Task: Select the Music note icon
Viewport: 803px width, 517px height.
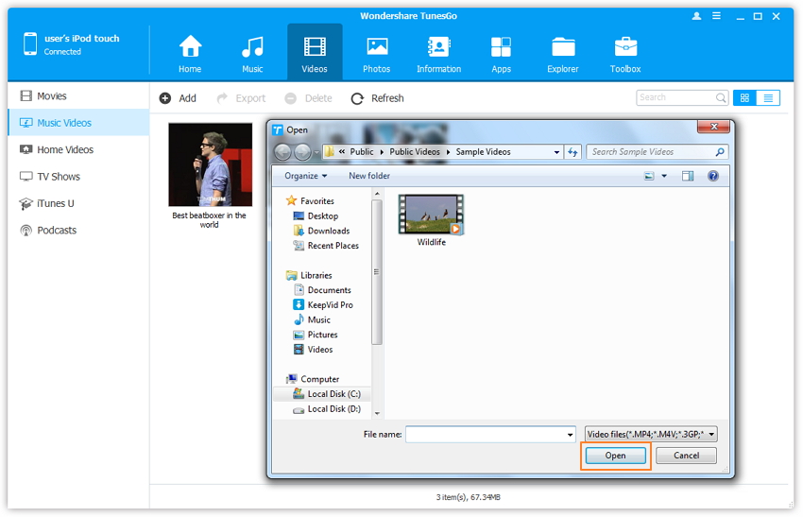Action: point(252,48)
